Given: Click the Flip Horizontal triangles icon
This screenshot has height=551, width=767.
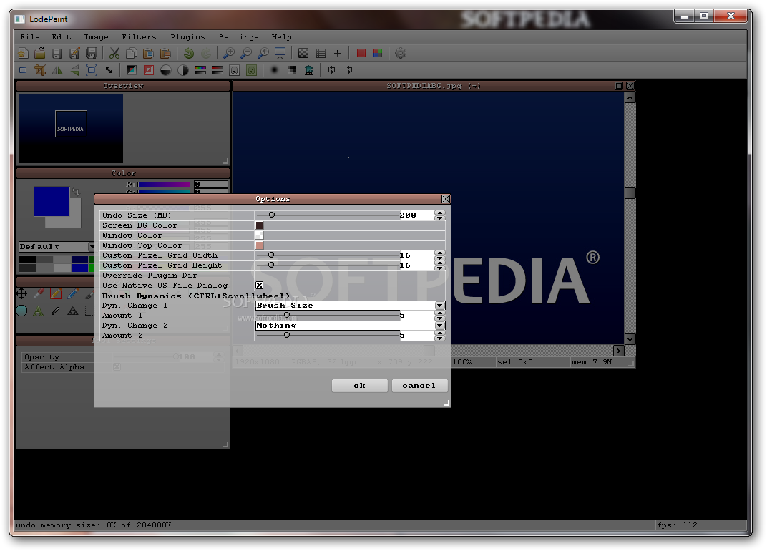Looking at the screenshot, I should [57, 70].
